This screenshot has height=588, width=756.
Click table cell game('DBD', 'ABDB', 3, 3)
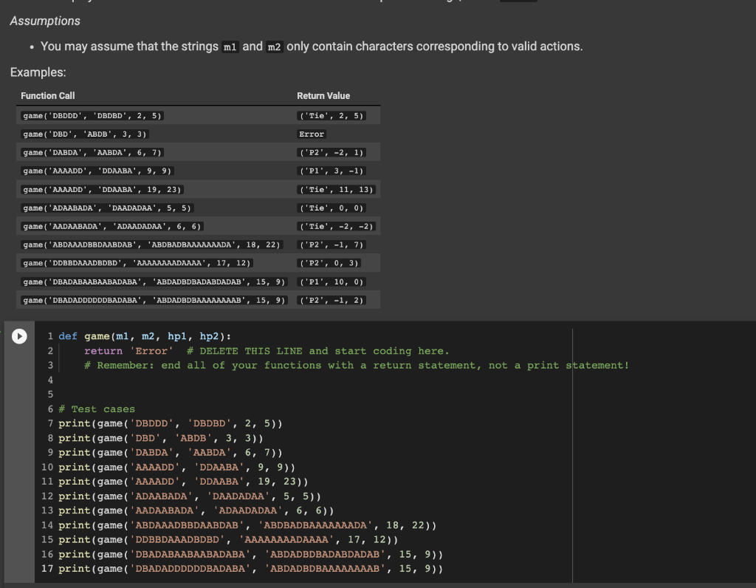84,134
